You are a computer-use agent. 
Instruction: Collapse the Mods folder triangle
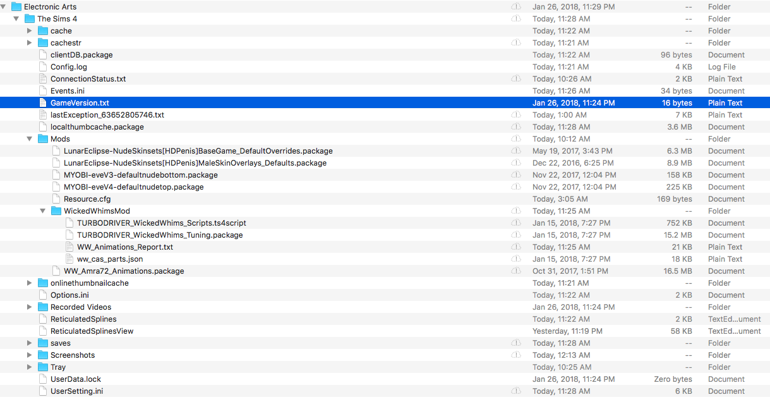tap(30, 139)
